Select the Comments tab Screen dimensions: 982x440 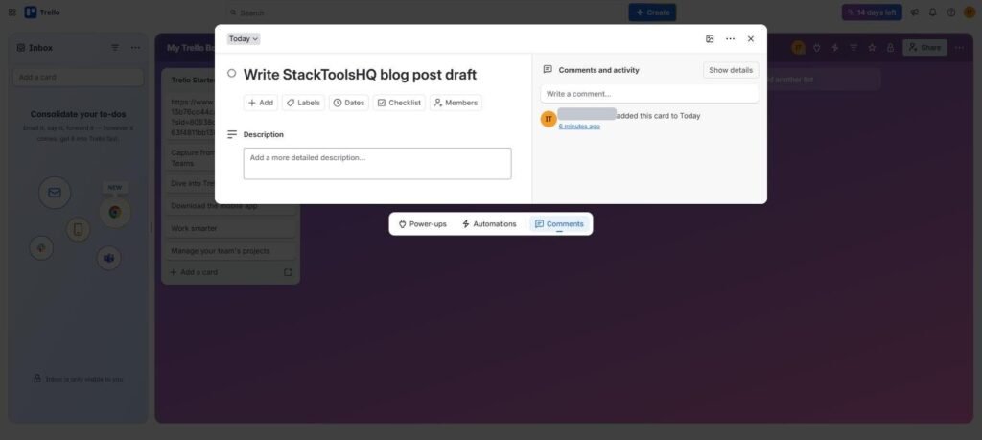point(559,224)
